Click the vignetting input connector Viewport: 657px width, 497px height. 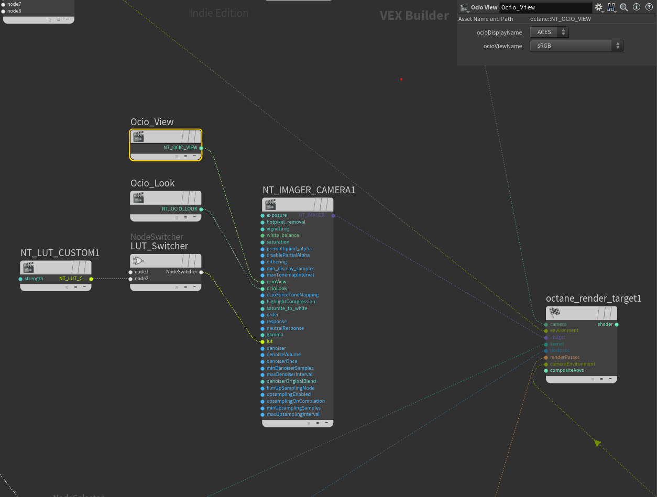click(262, 229)
